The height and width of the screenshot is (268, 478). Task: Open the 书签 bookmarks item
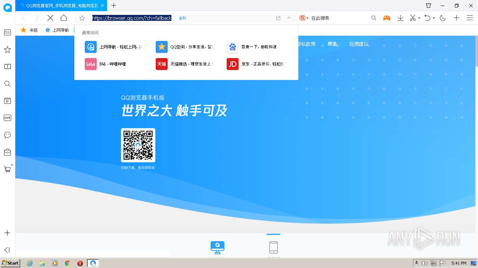[29, 30]
